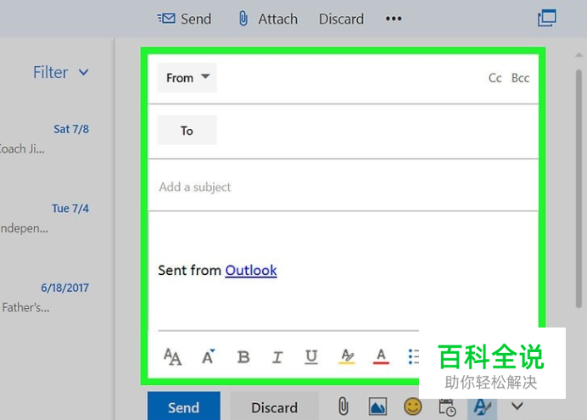Insert an emoji smiley
The height and width of the screenshot is (420, 587).
412,406
